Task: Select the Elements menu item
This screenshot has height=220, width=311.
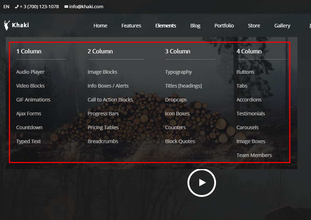Action: [x=166, y=26]
